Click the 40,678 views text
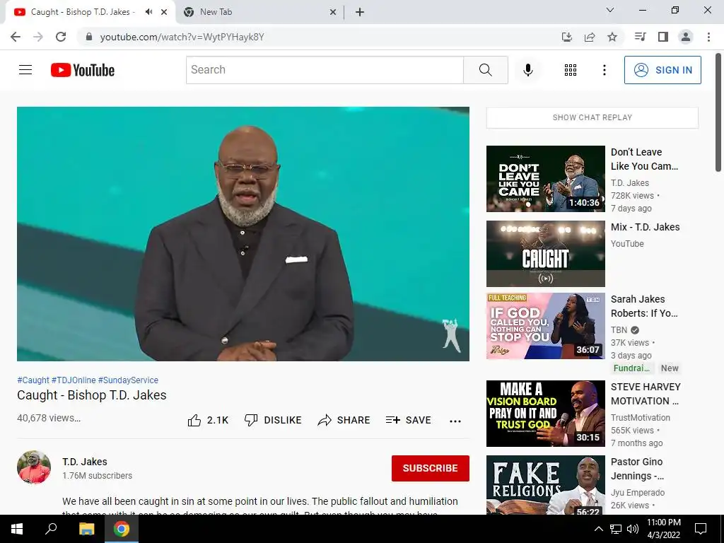The width and height of the screenshot is (724, 543). tap(49, 418)
